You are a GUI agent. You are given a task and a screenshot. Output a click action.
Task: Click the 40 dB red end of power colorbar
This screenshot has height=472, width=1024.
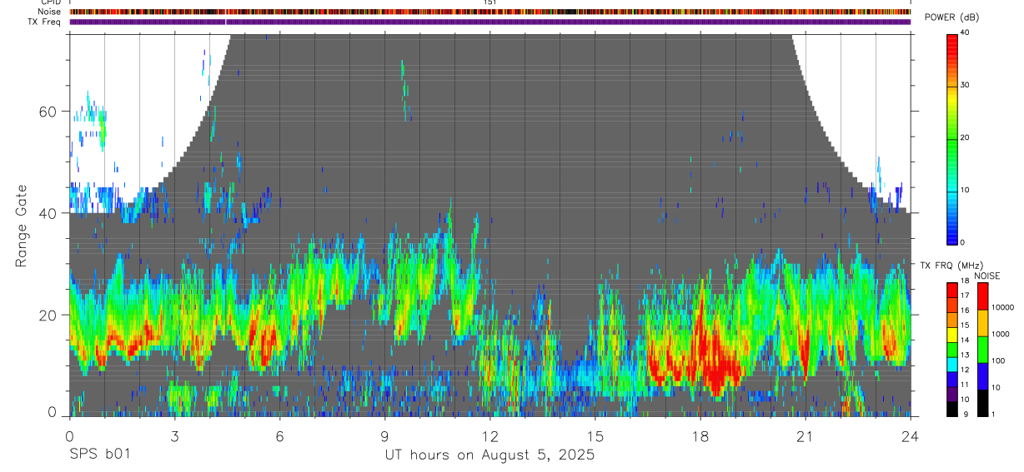coord(951,38)
